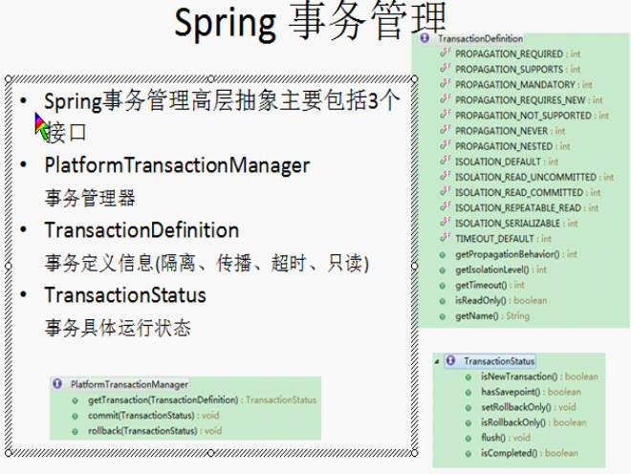Screen dimensions: 631x474
Task: Click the getName() method icon
Action: 443,316
